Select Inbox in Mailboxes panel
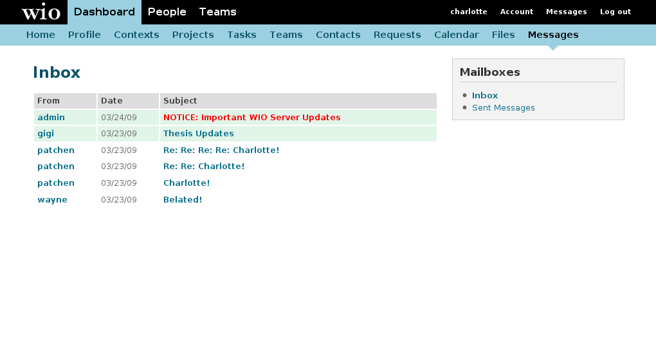The width and height of the screenshot is (656, 351). pos(485,95)
